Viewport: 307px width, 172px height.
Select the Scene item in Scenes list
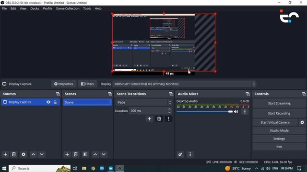(x=87, y=102)
